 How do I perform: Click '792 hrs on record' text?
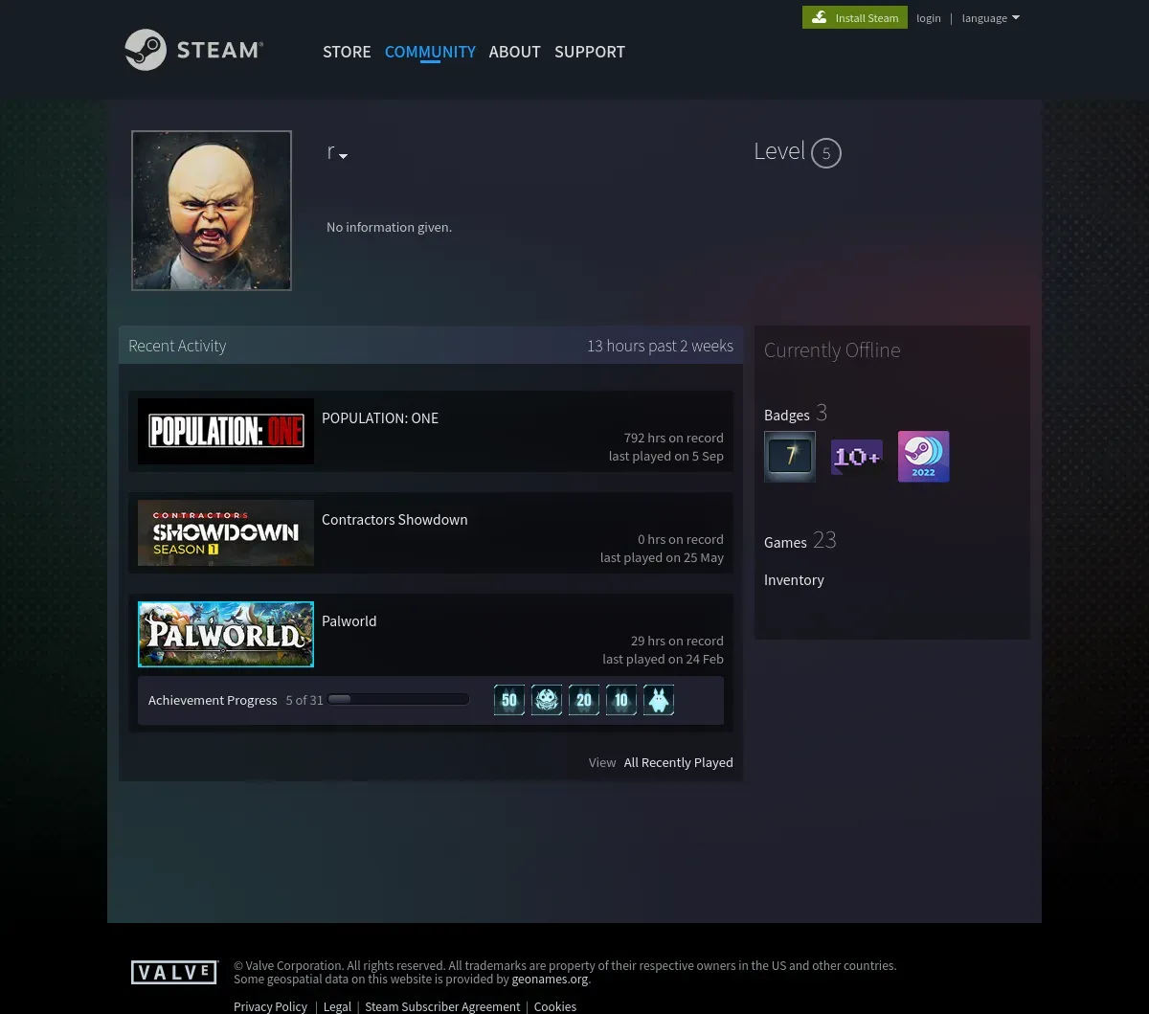674,438
